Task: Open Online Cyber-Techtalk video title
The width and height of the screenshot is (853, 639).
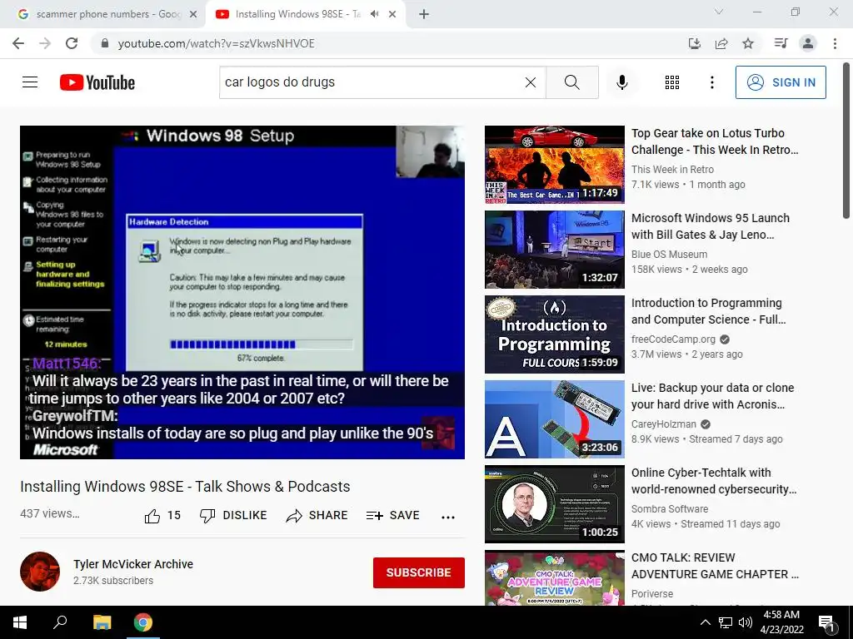Action: 714,480
